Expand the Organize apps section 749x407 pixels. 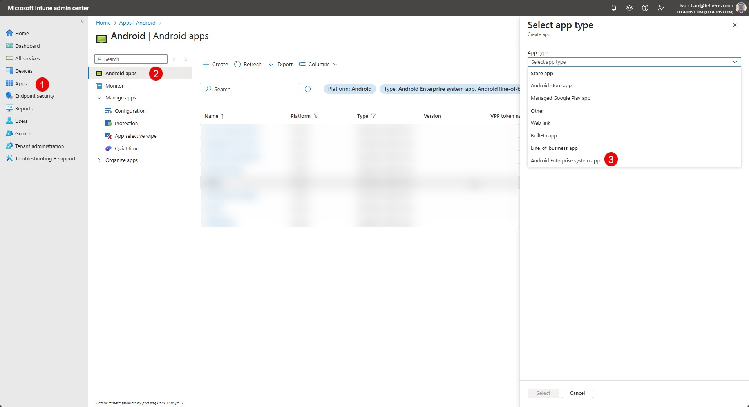pyautogui.click(x=99, y=160)
